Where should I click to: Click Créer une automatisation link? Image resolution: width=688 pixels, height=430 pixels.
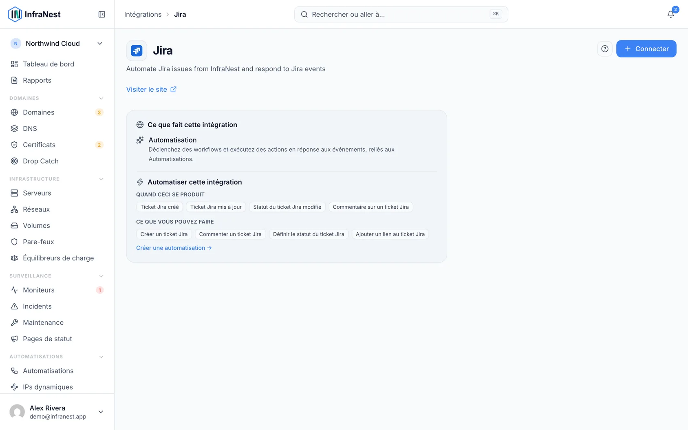click(174, 248)
